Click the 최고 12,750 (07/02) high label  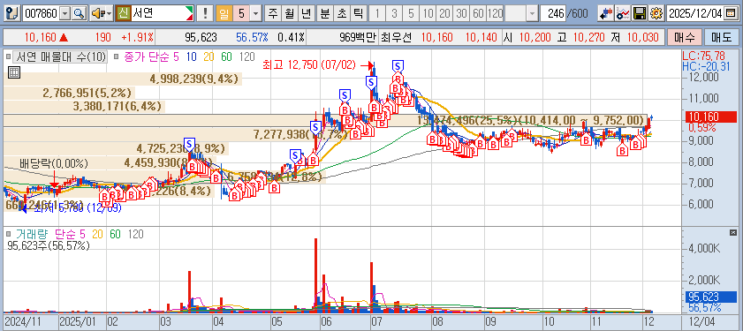click(x=308, y=65)
